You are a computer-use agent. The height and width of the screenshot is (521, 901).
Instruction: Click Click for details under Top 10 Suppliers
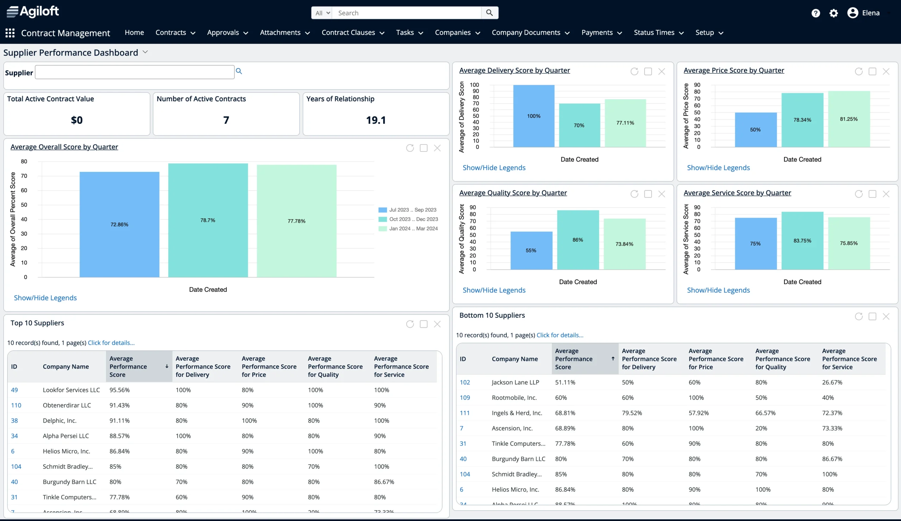(x=111, y=342)
